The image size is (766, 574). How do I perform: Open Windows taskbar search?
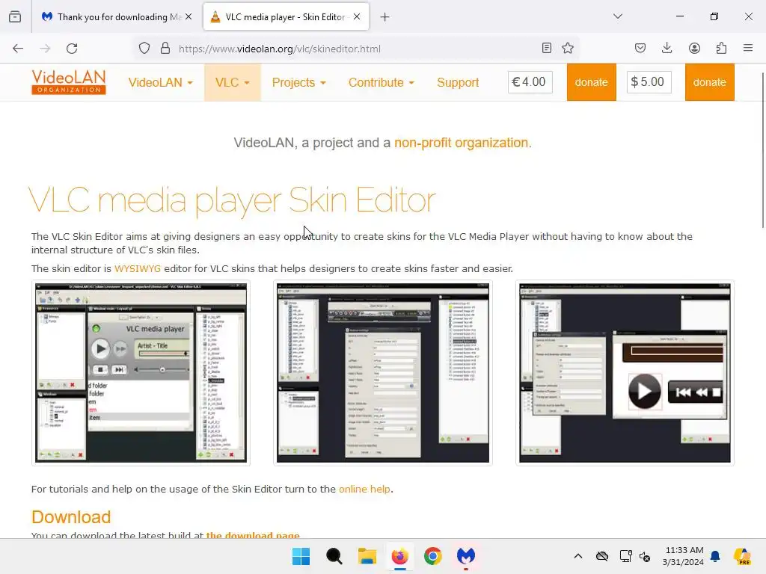(x=334, y=556)
